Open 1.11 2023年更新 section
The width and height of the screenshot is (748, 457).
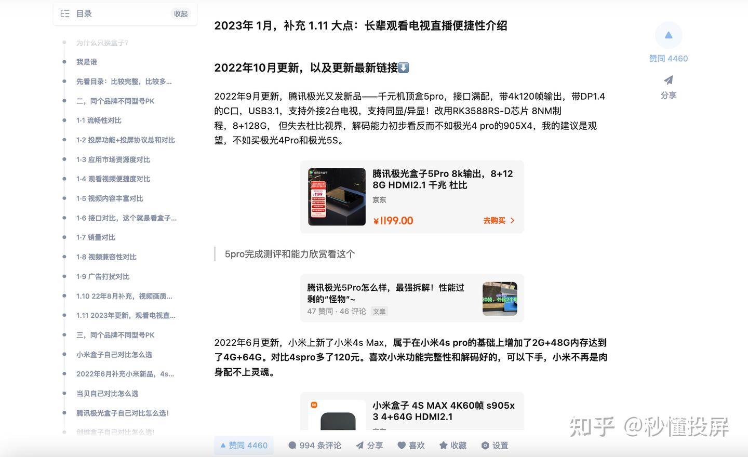(x=126, y=316)
